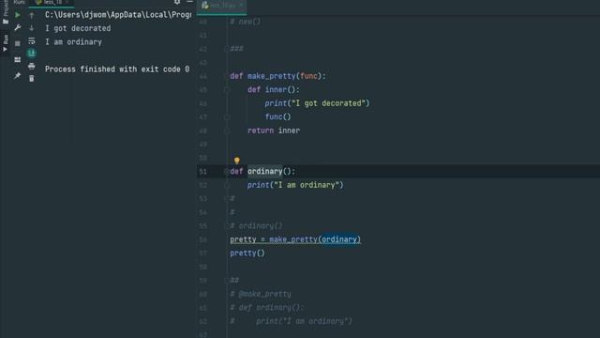Click 'make_pretty' in the def line
Image resolution: width=600 pixels, height=338 pixels.
(x=272, y=76)
